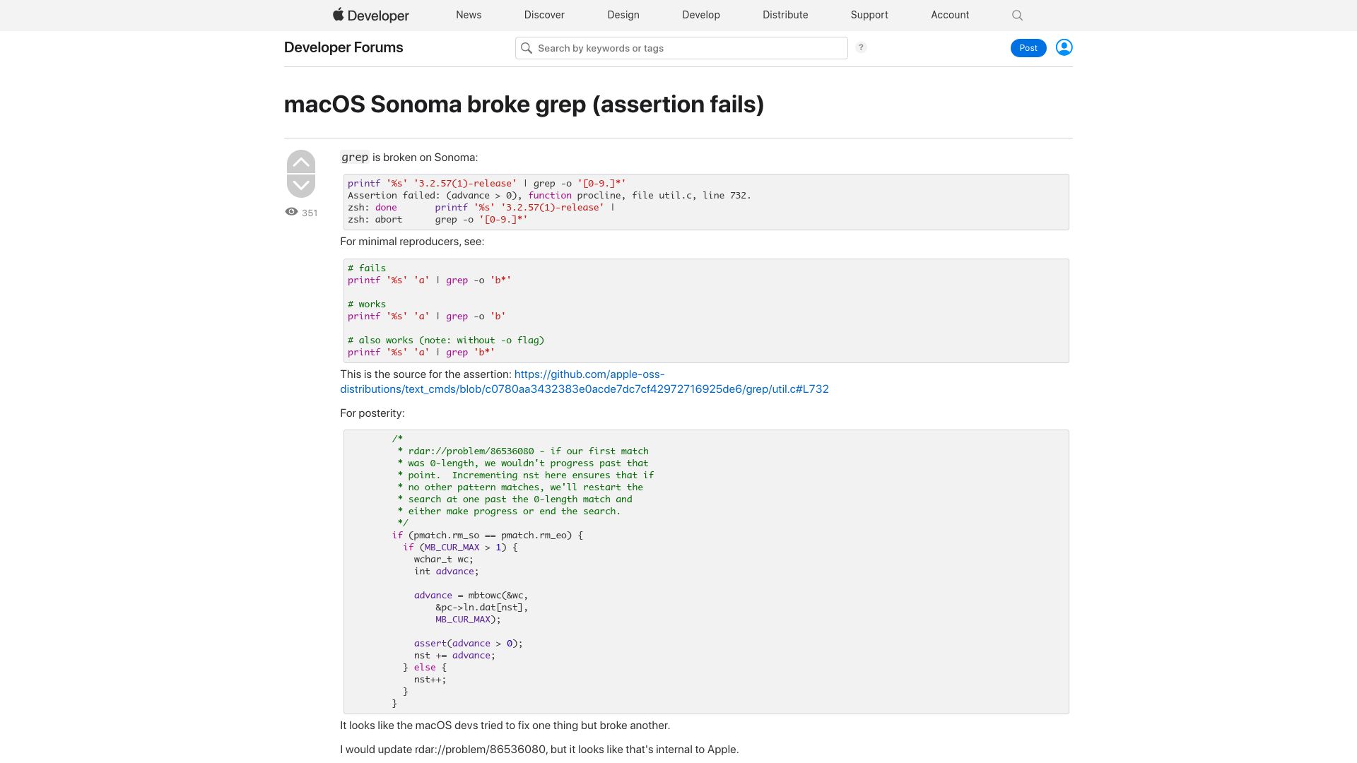Open the Distribute menu

[x=785, y=15]
